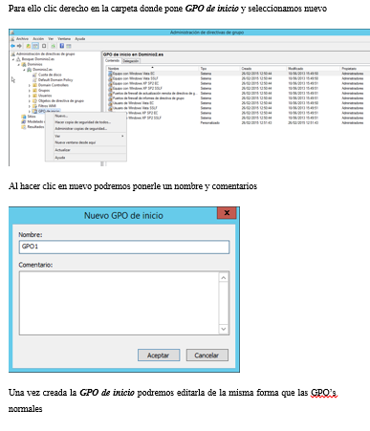Collapse the Dominios tree node
Screen dimensions: 370x431
[18, 64]
